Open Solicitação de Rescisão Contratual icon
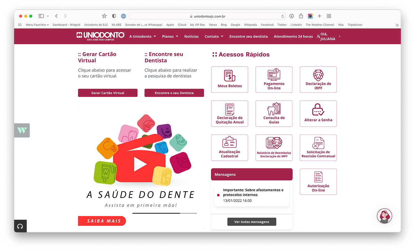The image size is (415, 251). coord(318,143)
